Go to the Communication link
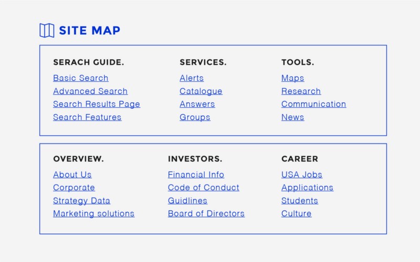This screenshot has width=420, height=262. (x=313, y=104)
